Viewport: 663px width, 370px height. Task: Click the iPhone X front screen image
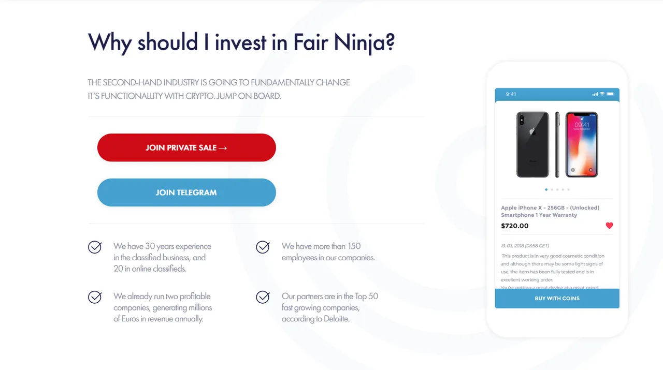[x=582, y=144]
